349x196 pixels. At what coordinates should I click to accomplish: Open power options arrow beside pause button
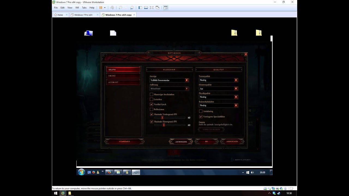[105, 8]
